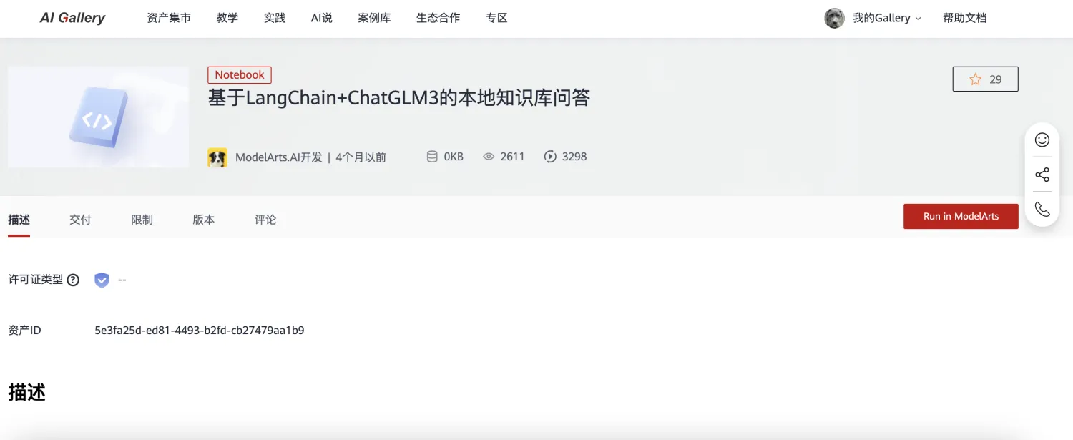1073x440 pixels.
Task: Click the ModelArts.AI开发 author avatar
Action: coord(217,157)
